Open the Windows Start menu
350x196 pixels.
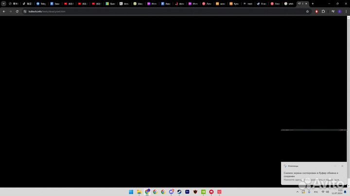pyautogui.click(x=131, y=192)
